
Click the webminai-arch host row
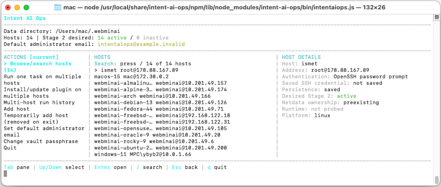pos(152,96)
